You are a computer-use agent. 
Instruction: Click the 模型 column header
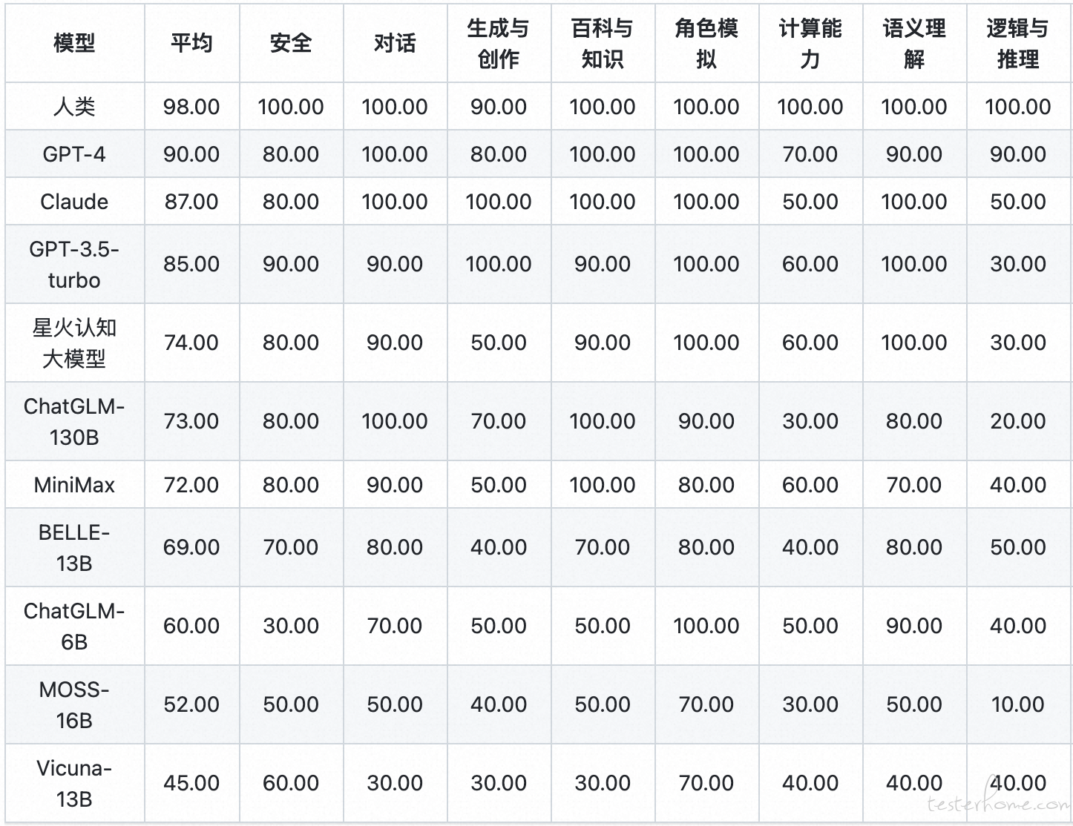pyautogui.click(x=74, y=43)
